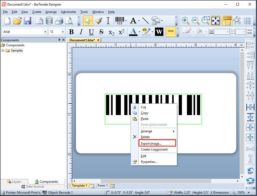Open database connection setup icon
Viewport: 257px width, 196px height.
[x=49, y=21]
